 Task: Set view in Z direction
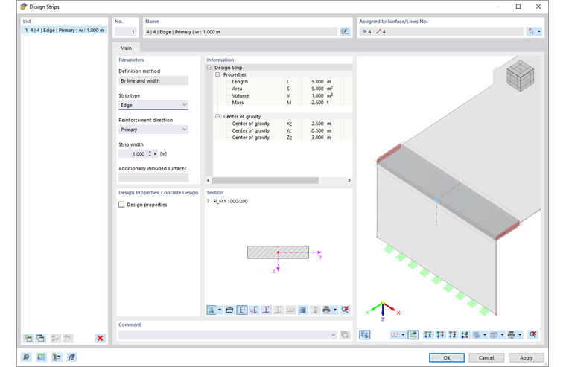(453, 334)
